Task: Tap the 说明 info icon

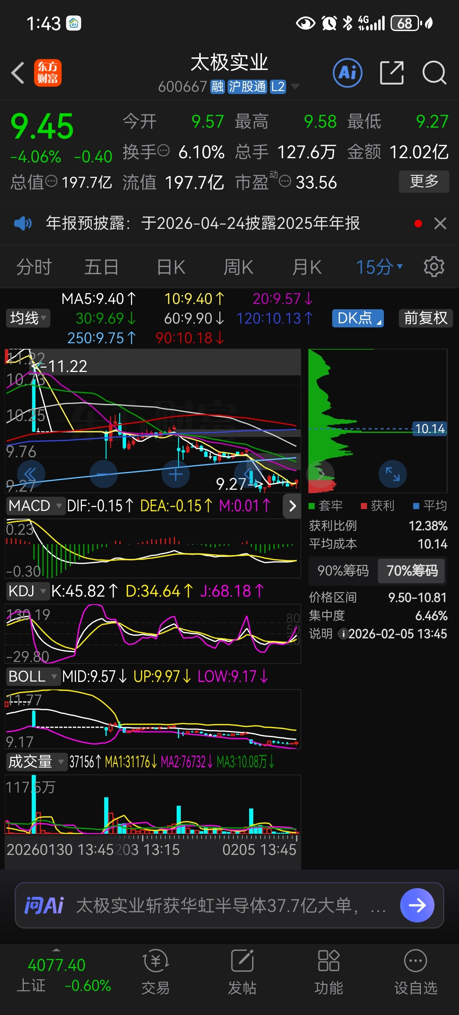Action: coord(343,634)
